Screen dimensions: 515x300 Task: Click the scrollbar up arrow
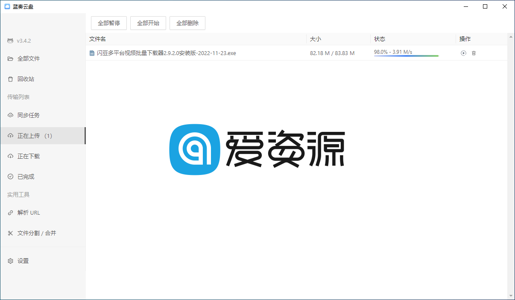click(x=511, y=37)
